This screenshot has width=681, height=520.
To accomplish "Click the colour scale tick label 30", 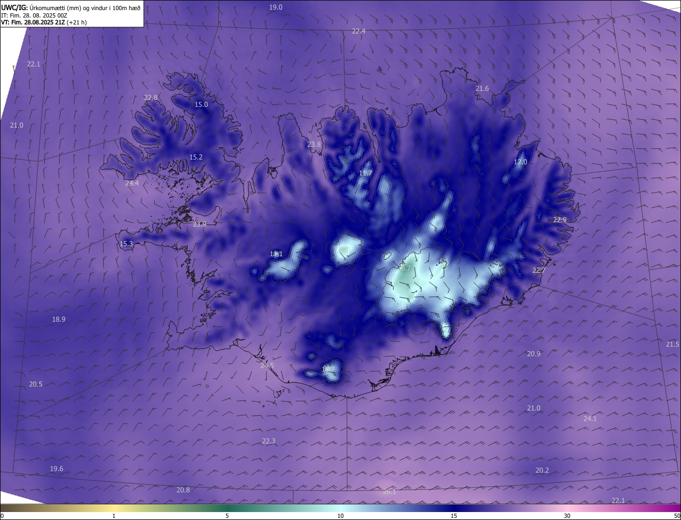I will pyautogui.click(x=567, y=516).
